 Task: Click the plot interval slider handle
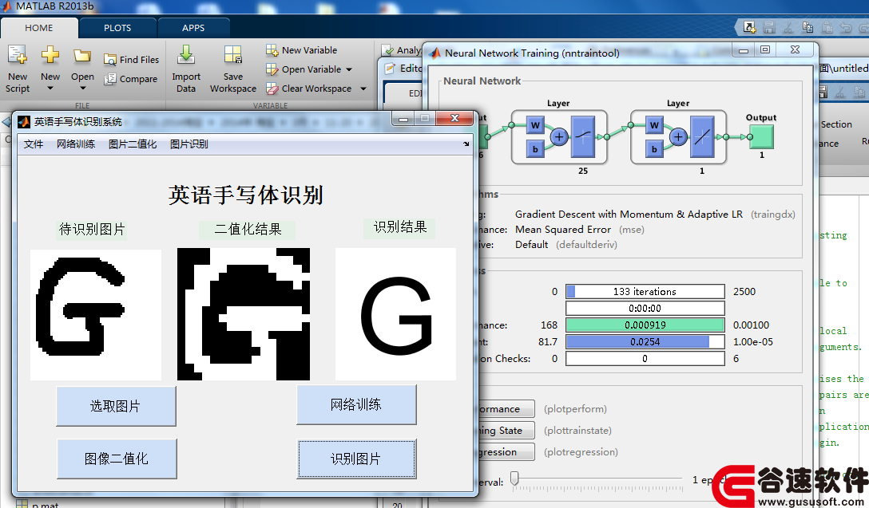point(514,478)
